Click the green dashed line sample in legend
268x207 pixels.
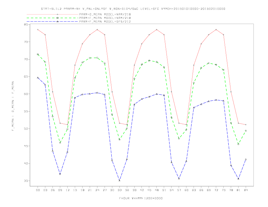(52, 18)
